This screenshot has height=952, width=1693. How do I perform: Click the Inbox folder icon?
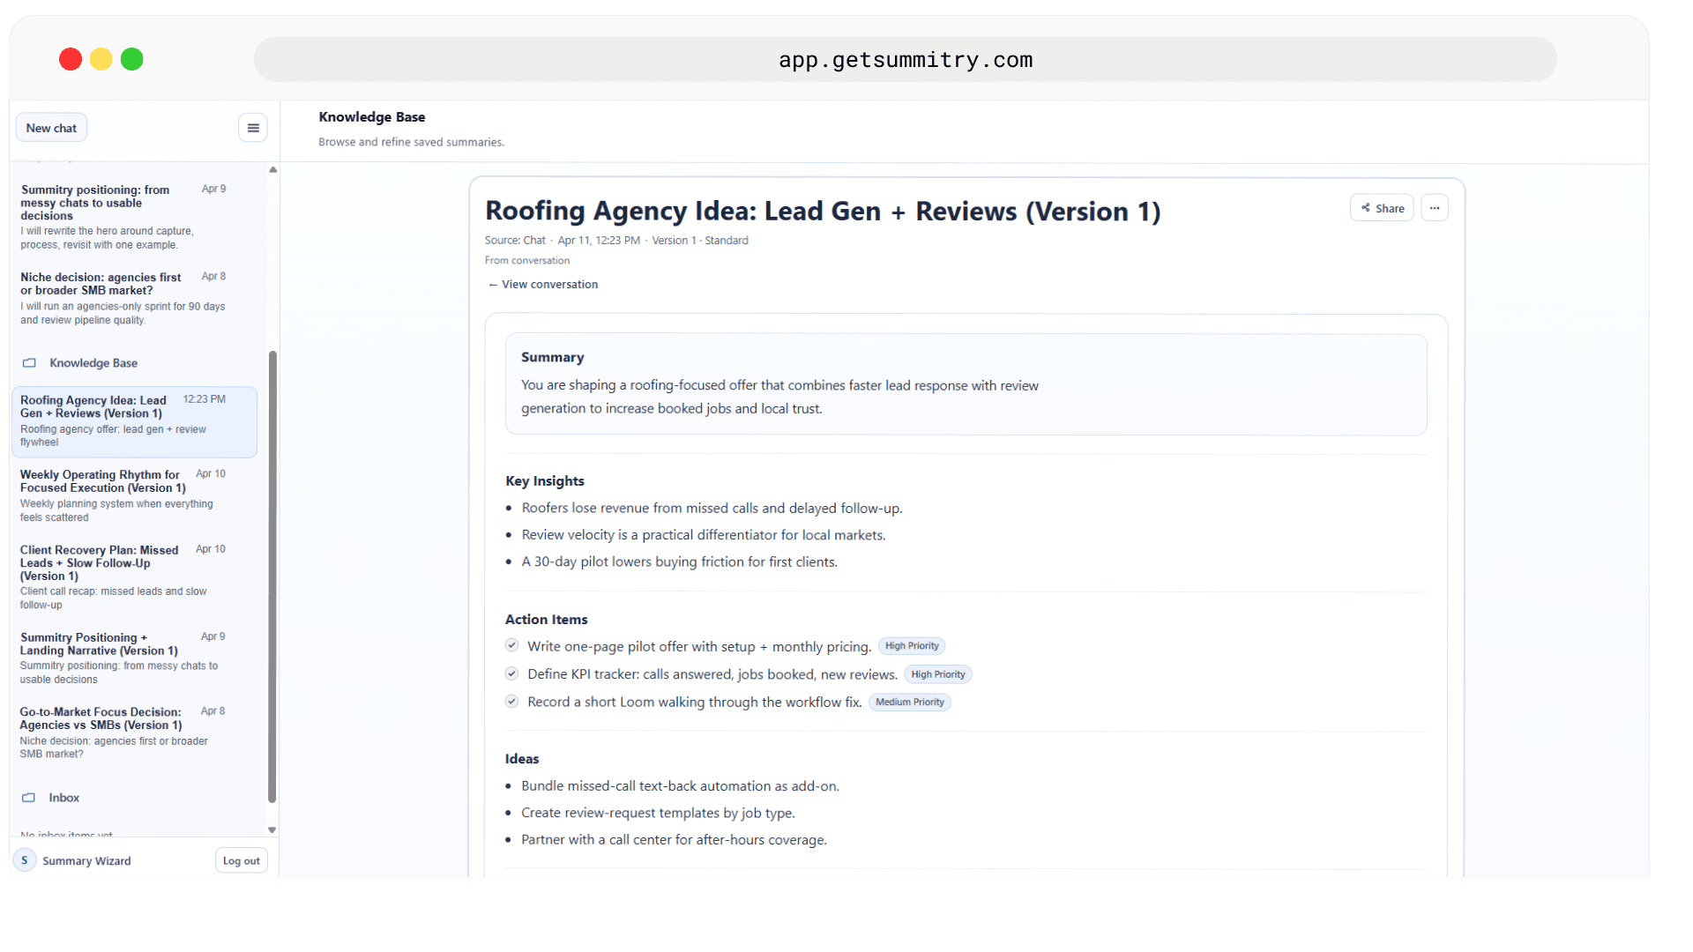pos(29,797)
